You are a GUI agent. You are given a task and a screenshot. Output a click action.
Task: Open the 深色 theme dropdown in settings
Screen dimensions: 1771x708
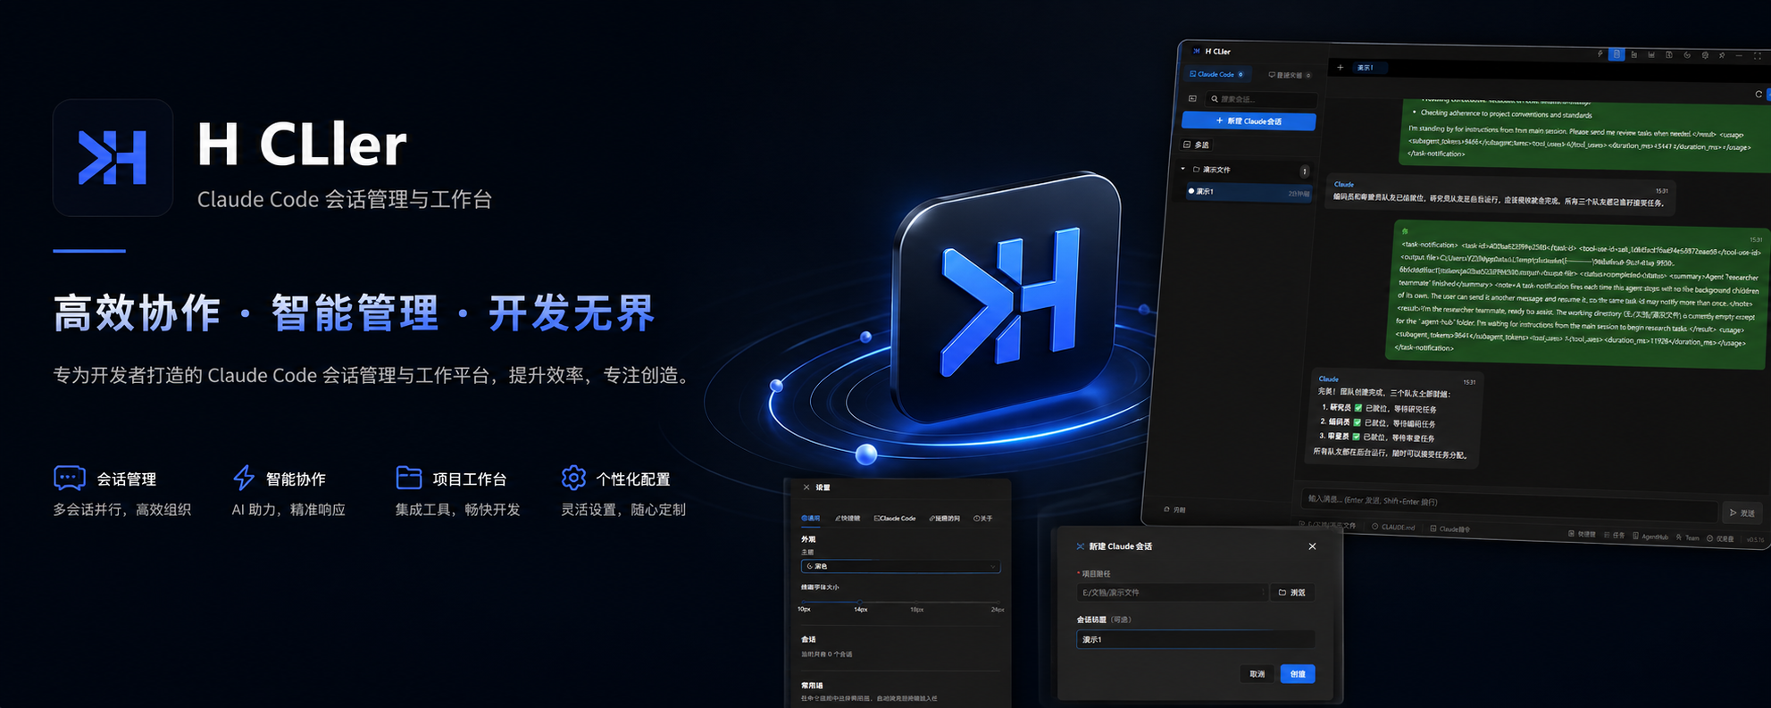point(900,566)
